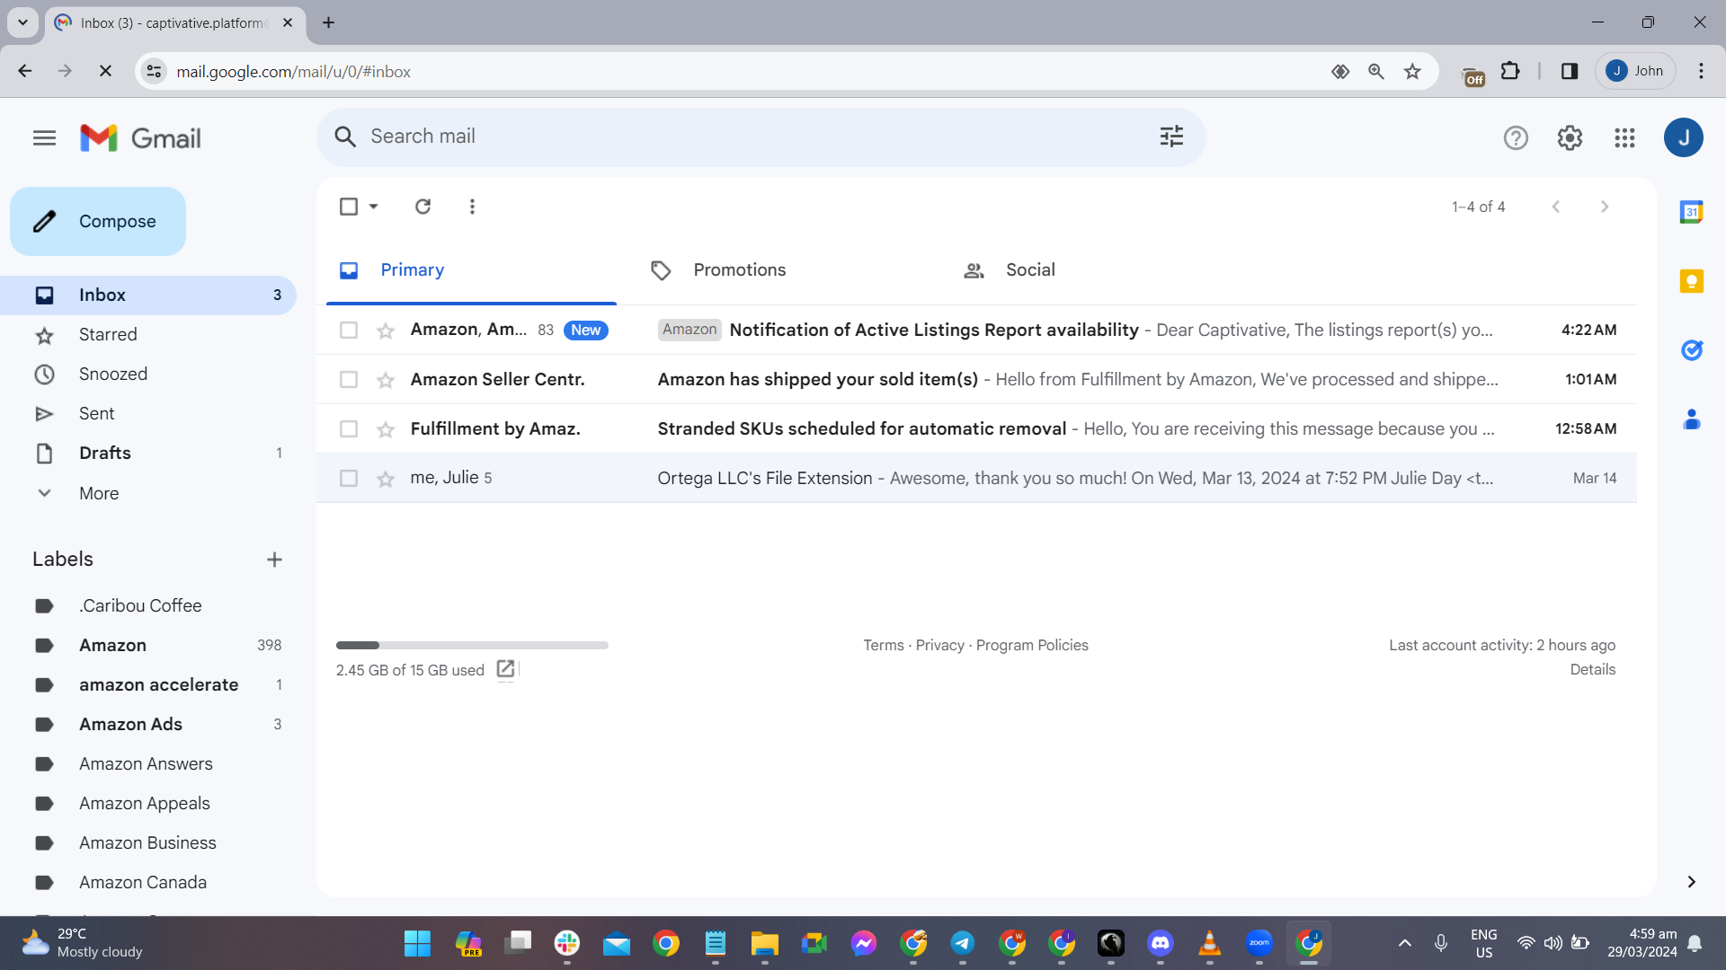1726x970 pixels.
Task: Open the More options three-dot menu above mail list
Action: pyautogui.click(x=472, y=207)
